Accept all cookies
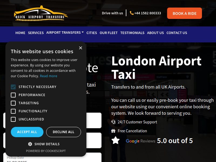 [x=27, y=132]
